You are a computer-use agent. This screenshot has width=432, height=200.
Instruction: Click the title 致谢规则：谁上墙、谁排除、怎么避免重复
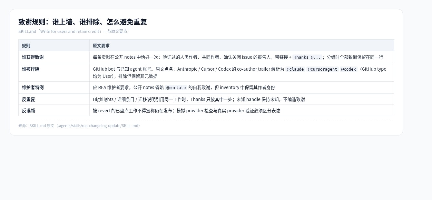pyautogui.click(x=83, y=22)
